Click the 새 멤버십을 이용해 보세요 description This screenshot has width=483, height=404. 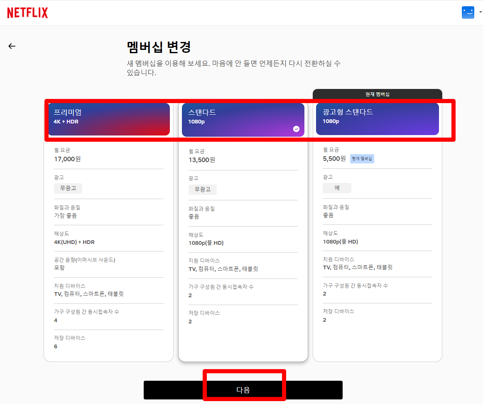pyautogui.click(x=233, y=68)
